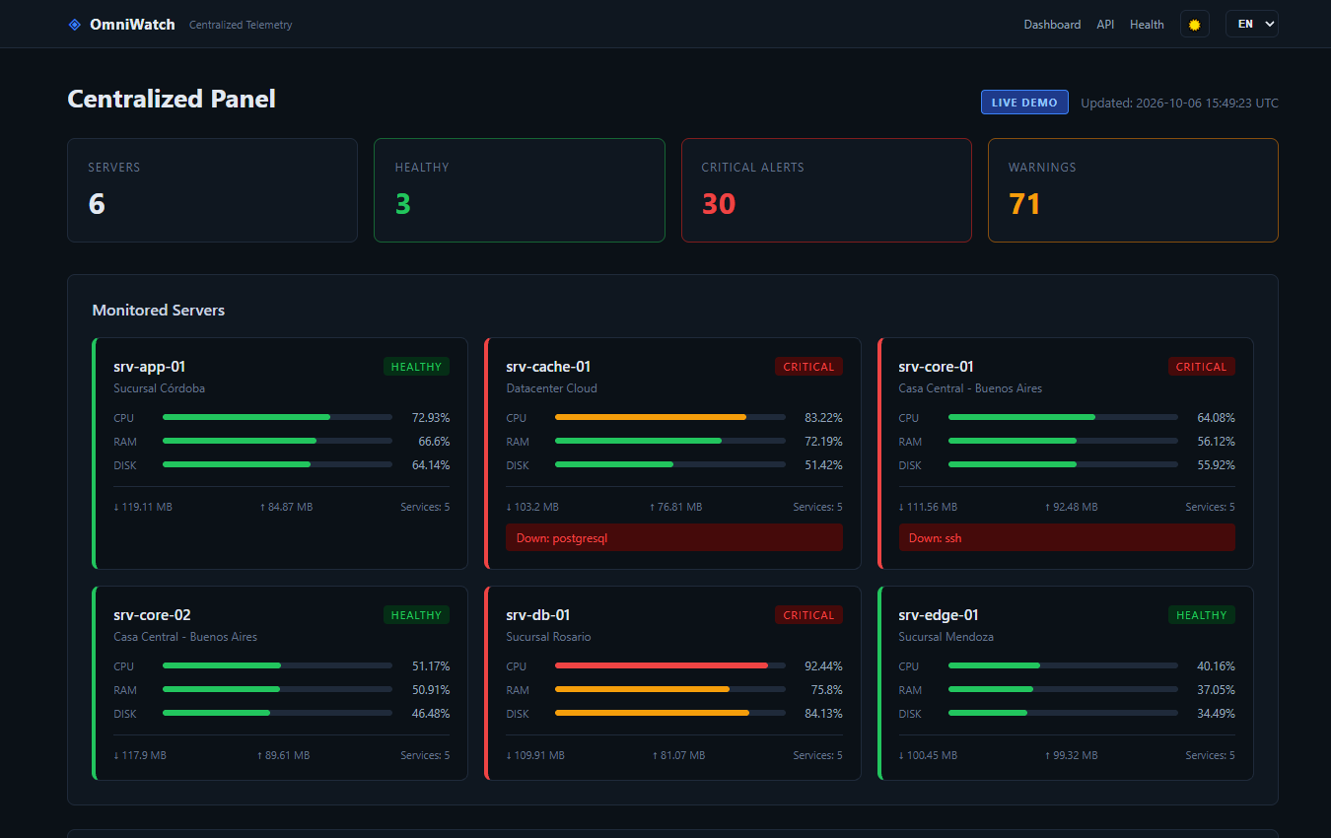
Task: Click the 'Sucursal Córdoba' location text
Action: click(x=160, y=388)
